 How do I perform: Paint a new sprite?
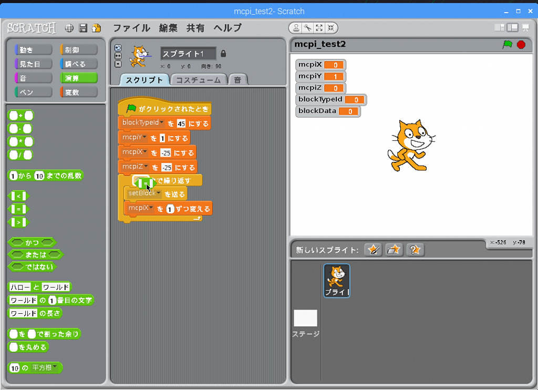coord(373,250)
